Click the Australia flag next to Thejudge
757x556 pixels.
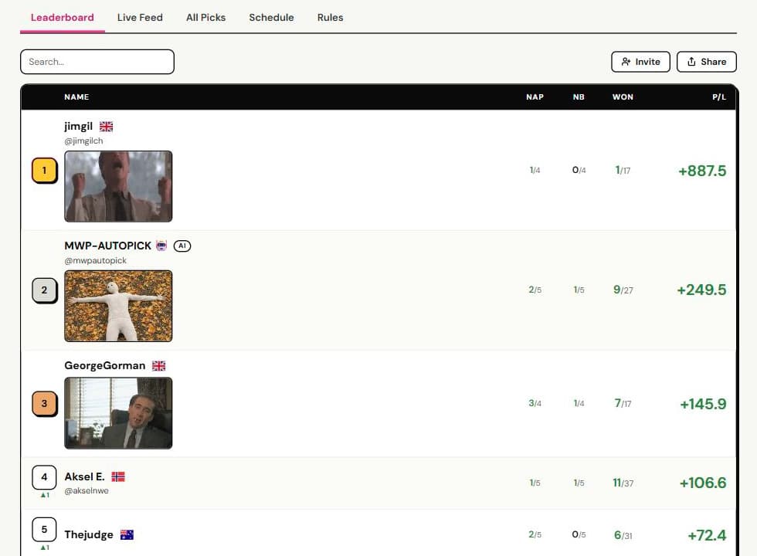127,534
